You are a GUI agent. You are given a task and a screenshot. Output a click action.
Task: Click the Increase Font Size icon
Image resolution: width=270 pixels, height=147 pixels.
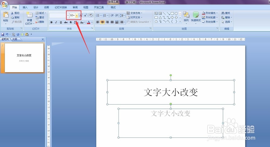point(81,15)
